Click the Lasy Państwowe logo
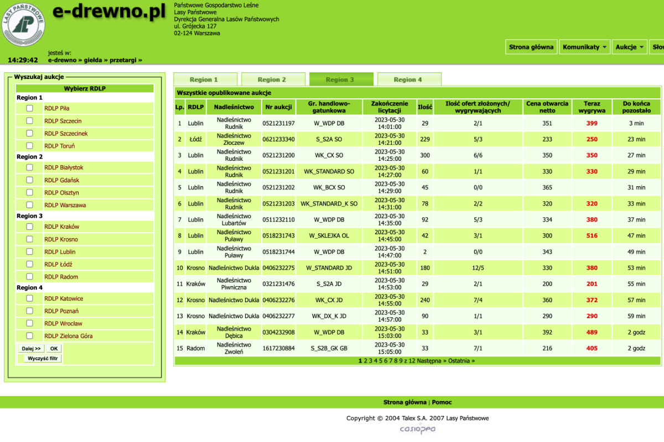 [22, 24]
